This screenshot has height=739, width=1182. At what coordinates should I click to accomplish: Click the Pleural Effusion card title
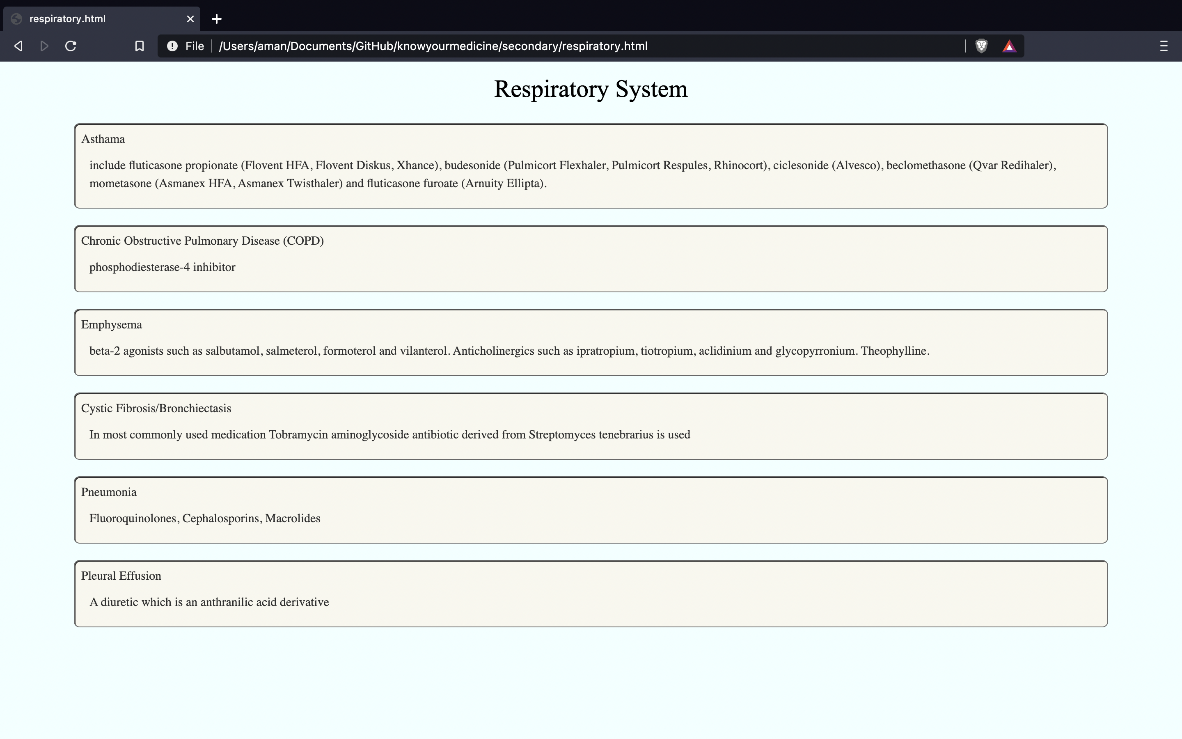(x=121, y=576)
